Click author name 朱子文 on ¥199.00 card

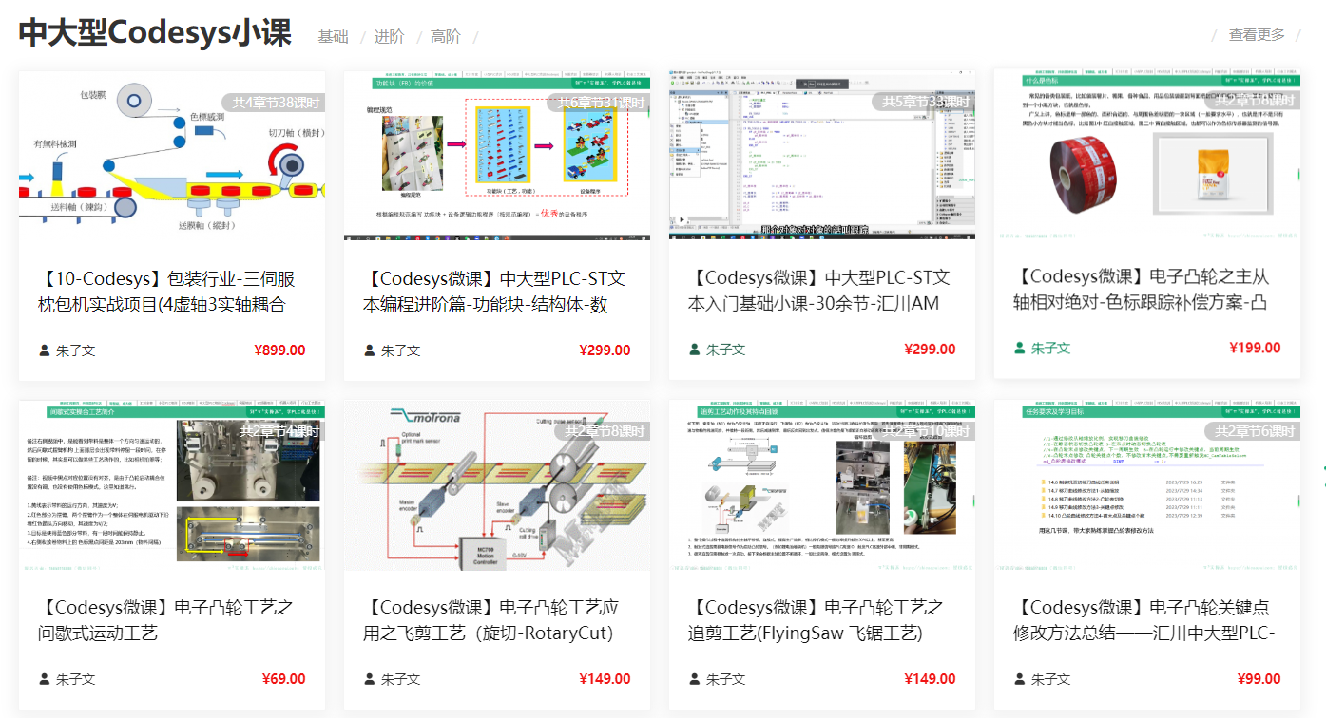1051,349
